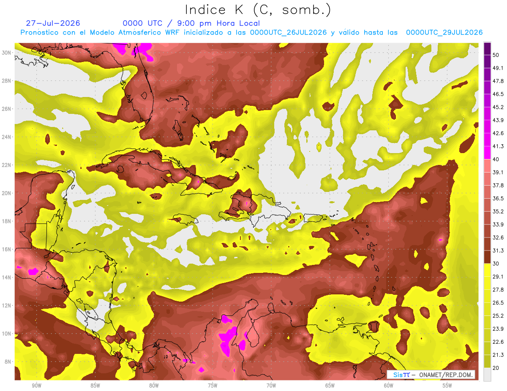
Task: Click the latitude label "24N"
Action: [7, 137]
